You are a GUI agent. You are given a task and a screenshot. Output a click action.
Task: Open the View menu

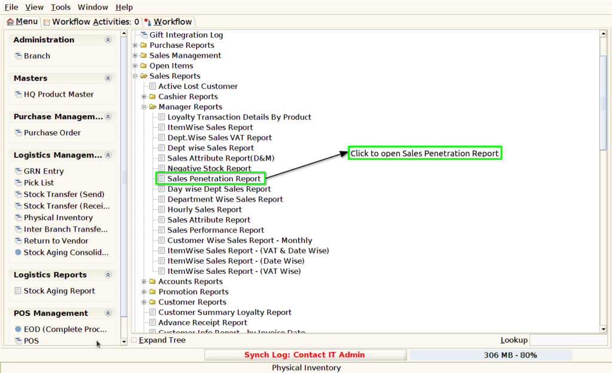pos(34,7)
